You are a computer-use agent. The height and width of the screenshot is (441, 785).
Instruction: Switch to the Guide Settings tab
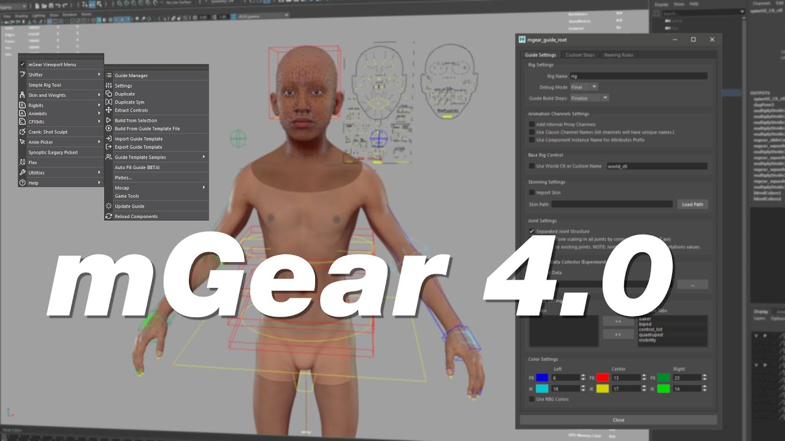[540, 55]
